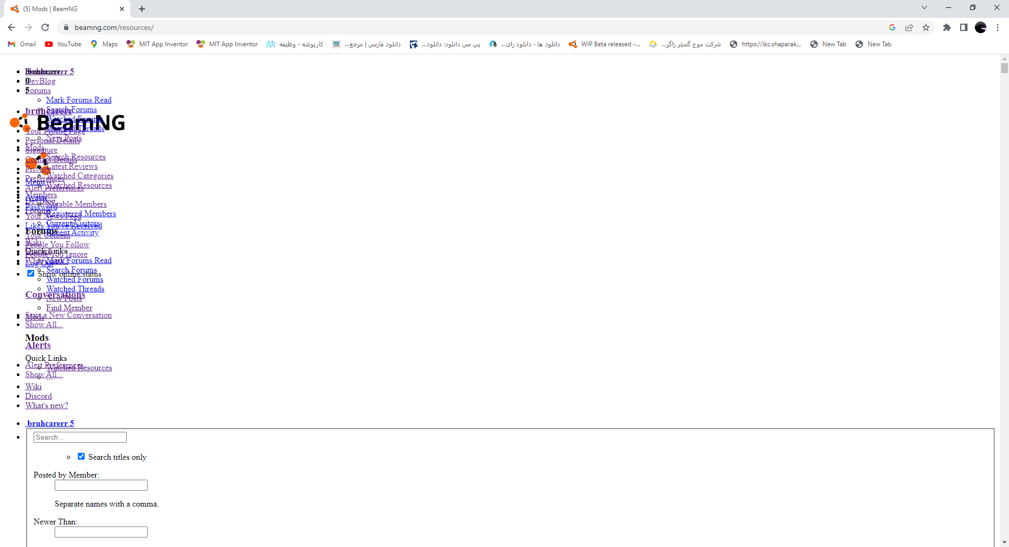Screen dimensions: 1009x547
Task: Open the https://ikc.shaparak bookmark
Action: pos(766,44)
